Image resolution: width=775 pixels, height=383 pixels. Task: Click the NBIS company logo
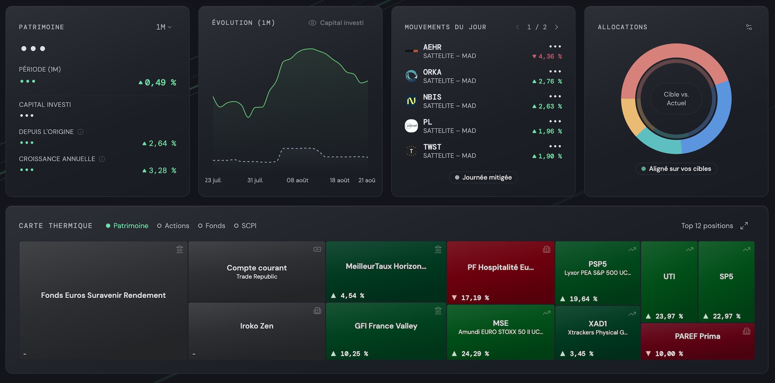[411, 101]
